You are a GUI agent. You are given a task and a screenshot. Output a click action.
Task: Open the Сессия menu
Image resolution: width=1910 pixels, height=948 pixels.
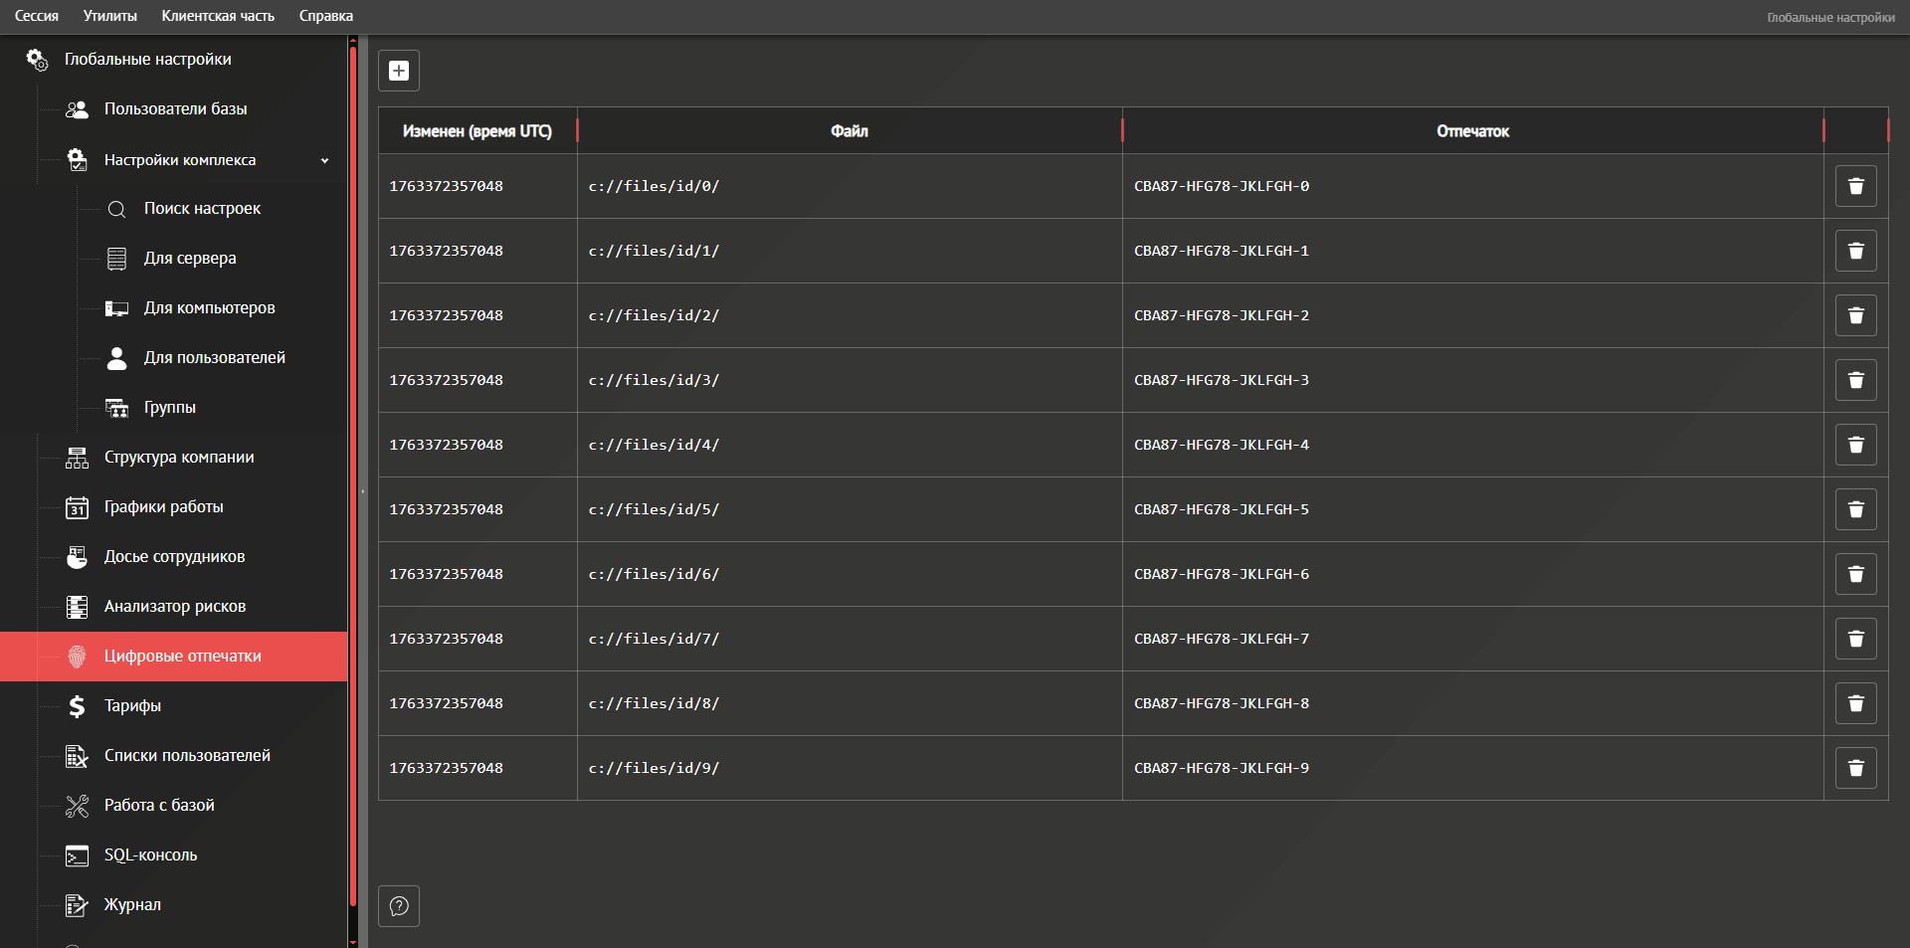point(37,16)
